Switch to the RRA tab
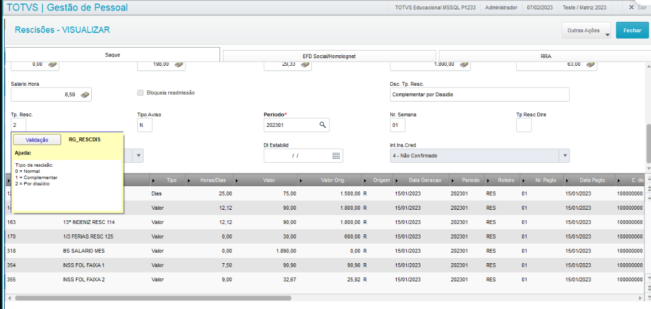Image resolution: width=651 pixels, height=309 pixels. click(x=544, y=56)
